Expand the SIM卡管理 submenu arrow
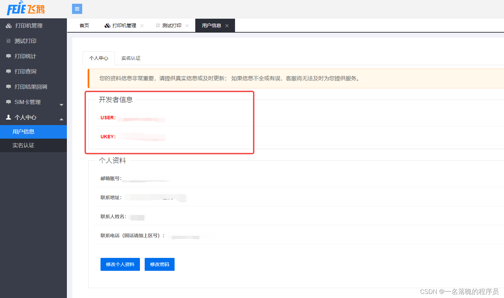504x298 pixels. coord(61,105)
